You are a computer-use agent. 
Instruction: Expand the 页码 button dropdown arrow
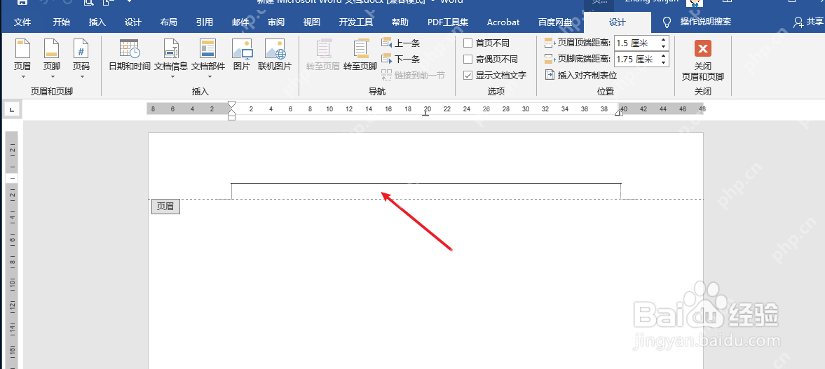pos(81,77)
